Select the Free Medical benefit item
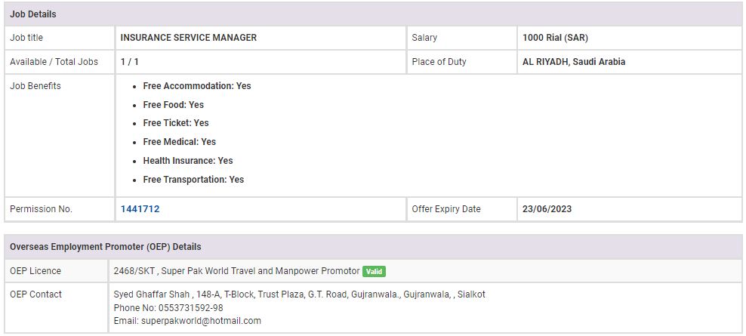 click(x=179, y=142)
